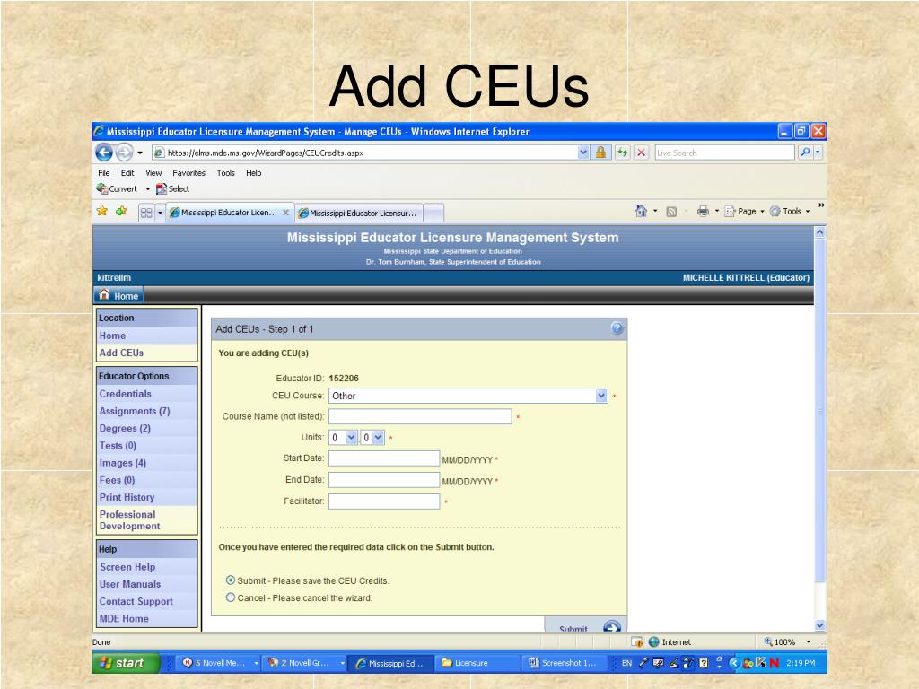The height and width of the screenshot is (689, 919).
Task: Open the File menu
Action: pyautogui.click(x=104, y=173)
